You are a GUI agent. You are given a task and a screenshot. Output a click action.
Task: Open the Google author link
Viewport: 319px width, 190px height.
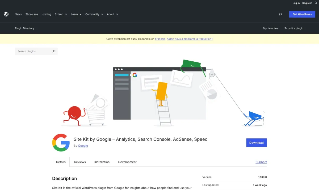[83, 146]
